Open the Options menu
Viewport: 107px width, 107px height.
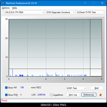(6, 8)
